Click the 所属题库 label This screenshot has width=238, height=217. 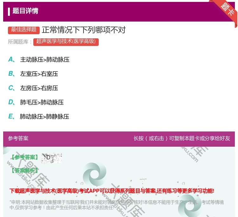(x=20, y=42)
